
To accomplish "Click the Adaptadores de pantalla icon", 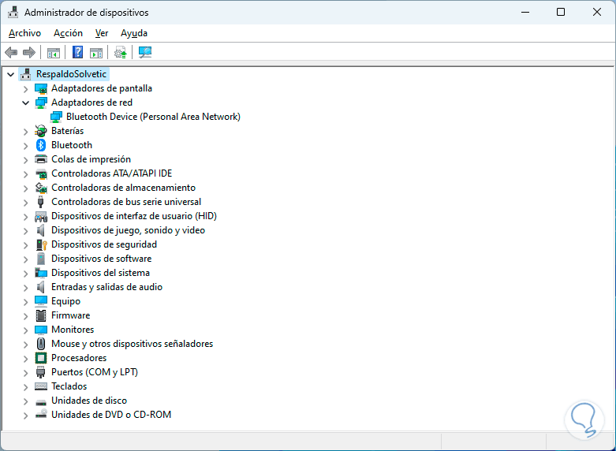I will [x=41, y=88].
